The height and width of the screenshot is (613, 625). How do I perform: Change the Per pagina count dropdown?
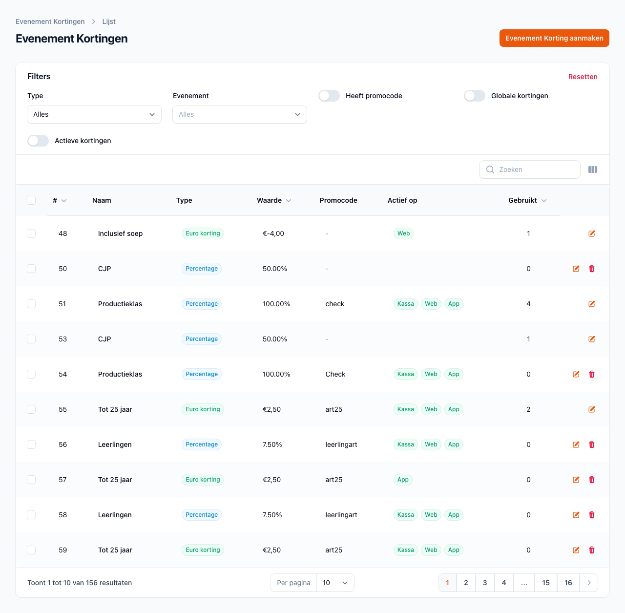[335, 583]
